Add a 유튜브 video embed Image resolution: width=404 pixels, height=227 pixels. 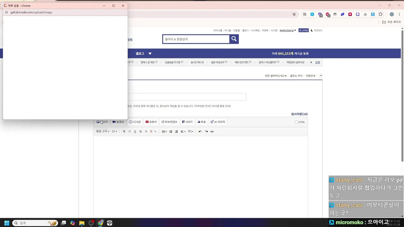[x=151, y=122]
